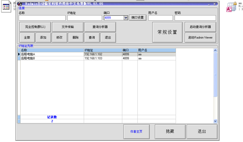Screen dimensions: 243x142
Task: Click the vertical scrollbar thumb in IP list
Action: click(x=215, y=75)
